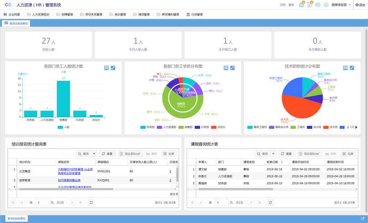Toggle 技术员 legend in job title chart
368x223 pixels.
point(330,127)
